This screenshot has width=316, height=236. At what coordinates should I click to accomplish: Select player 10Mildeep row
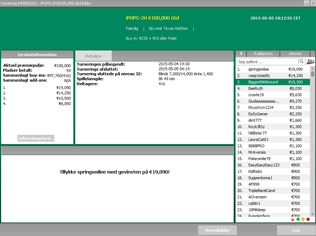tap(273, 210)
